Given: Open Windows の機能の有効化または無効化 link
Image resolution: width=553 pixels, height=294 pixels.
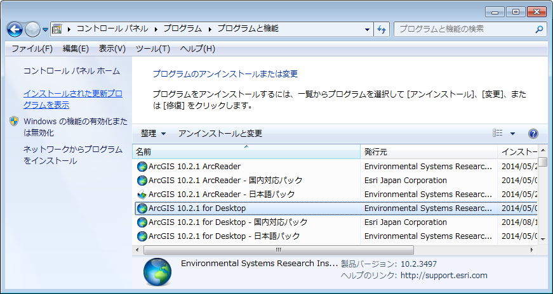Looking at the screenshot, I should pyautogui.click(x=76, y=127).
